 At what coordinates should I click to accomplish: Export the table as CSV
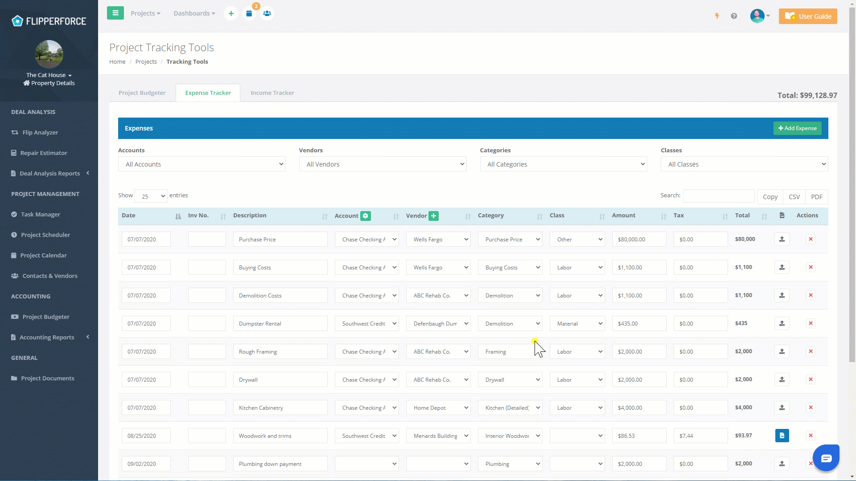(x=794, y=196)
